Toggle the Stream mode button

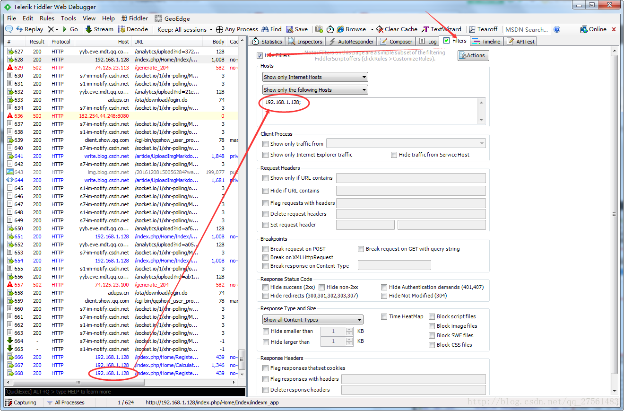click(x=99, y=29)
